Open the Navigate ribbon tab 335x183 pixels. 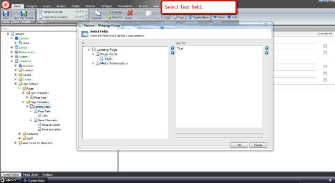coord(32,6)
